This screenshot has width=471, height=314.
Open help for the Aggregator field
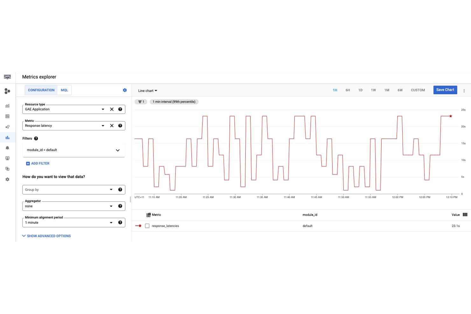coord(120,206)
